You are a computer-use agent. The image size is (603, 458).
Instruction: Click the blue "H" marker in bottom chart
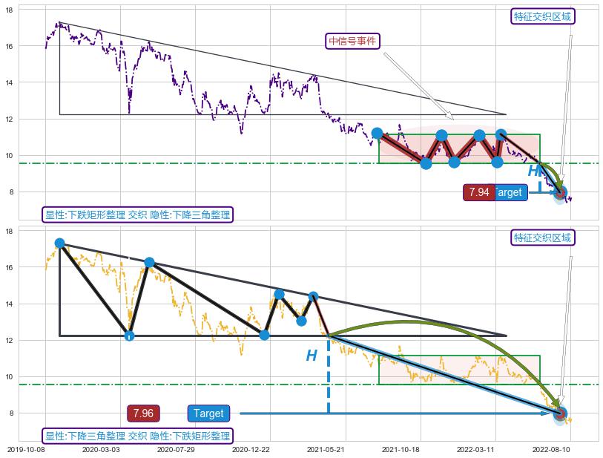point(312,356)
